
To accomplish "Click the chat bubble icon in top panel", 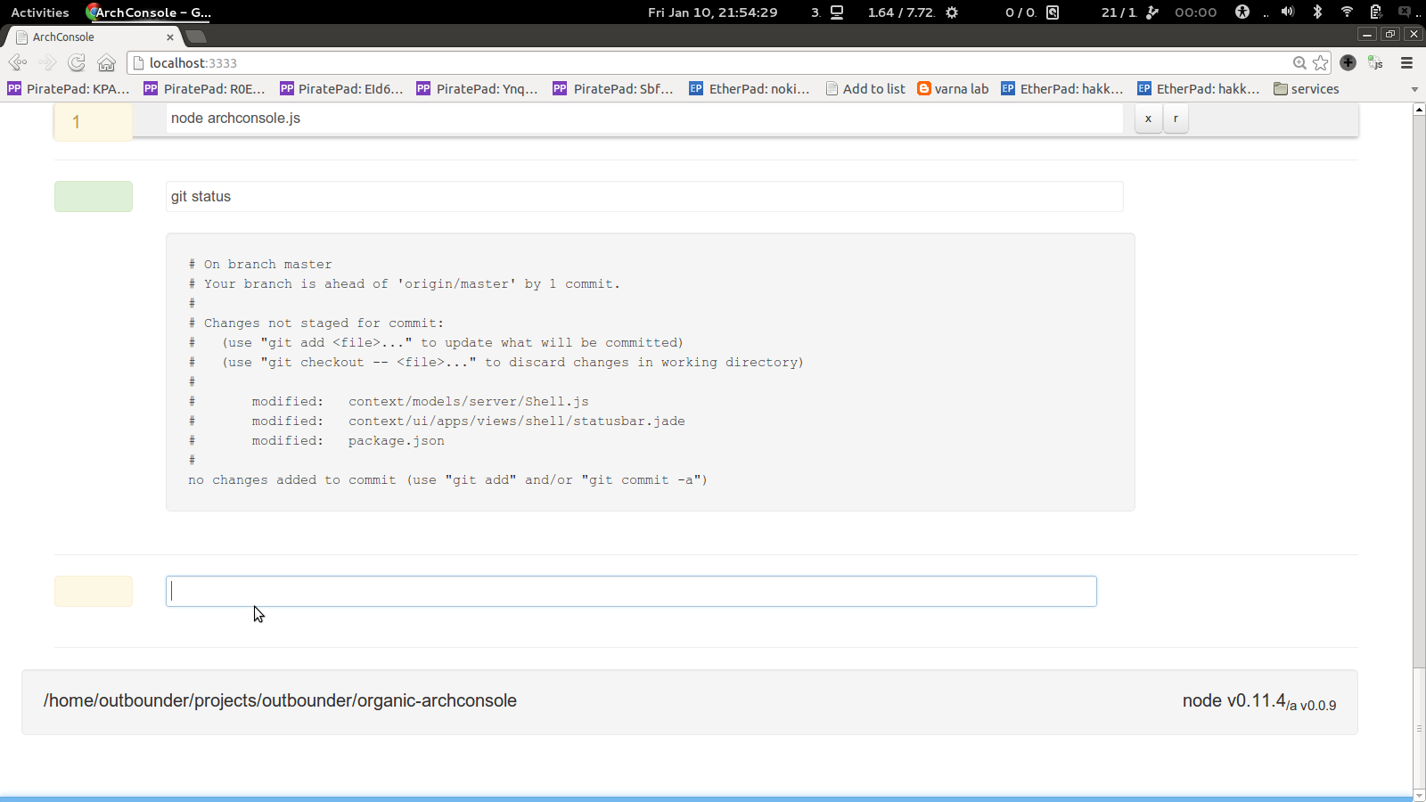I will (x=1406, y=12).
